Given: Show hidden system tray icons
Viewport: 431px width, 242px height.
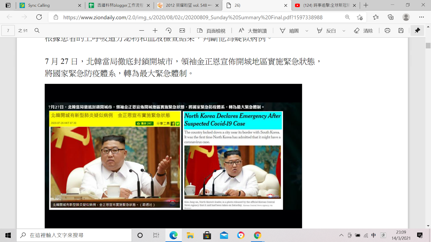Looking at the screenshot, I should click(341, 235).
